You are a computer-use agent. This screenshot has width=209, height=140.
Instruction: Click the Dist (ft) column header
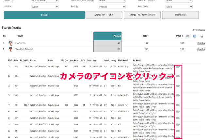tap(64, 60)
